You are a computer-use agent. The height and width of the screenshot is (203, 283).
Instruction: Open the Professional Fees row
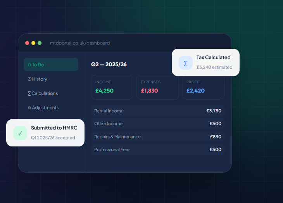(157, 150)
